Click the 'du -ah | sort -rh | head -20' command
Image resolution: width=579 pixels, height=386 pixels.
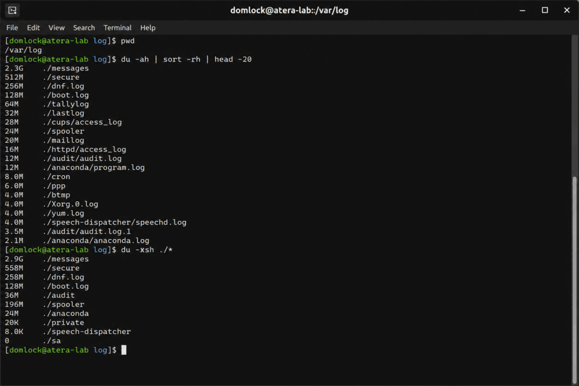[186, 59]
